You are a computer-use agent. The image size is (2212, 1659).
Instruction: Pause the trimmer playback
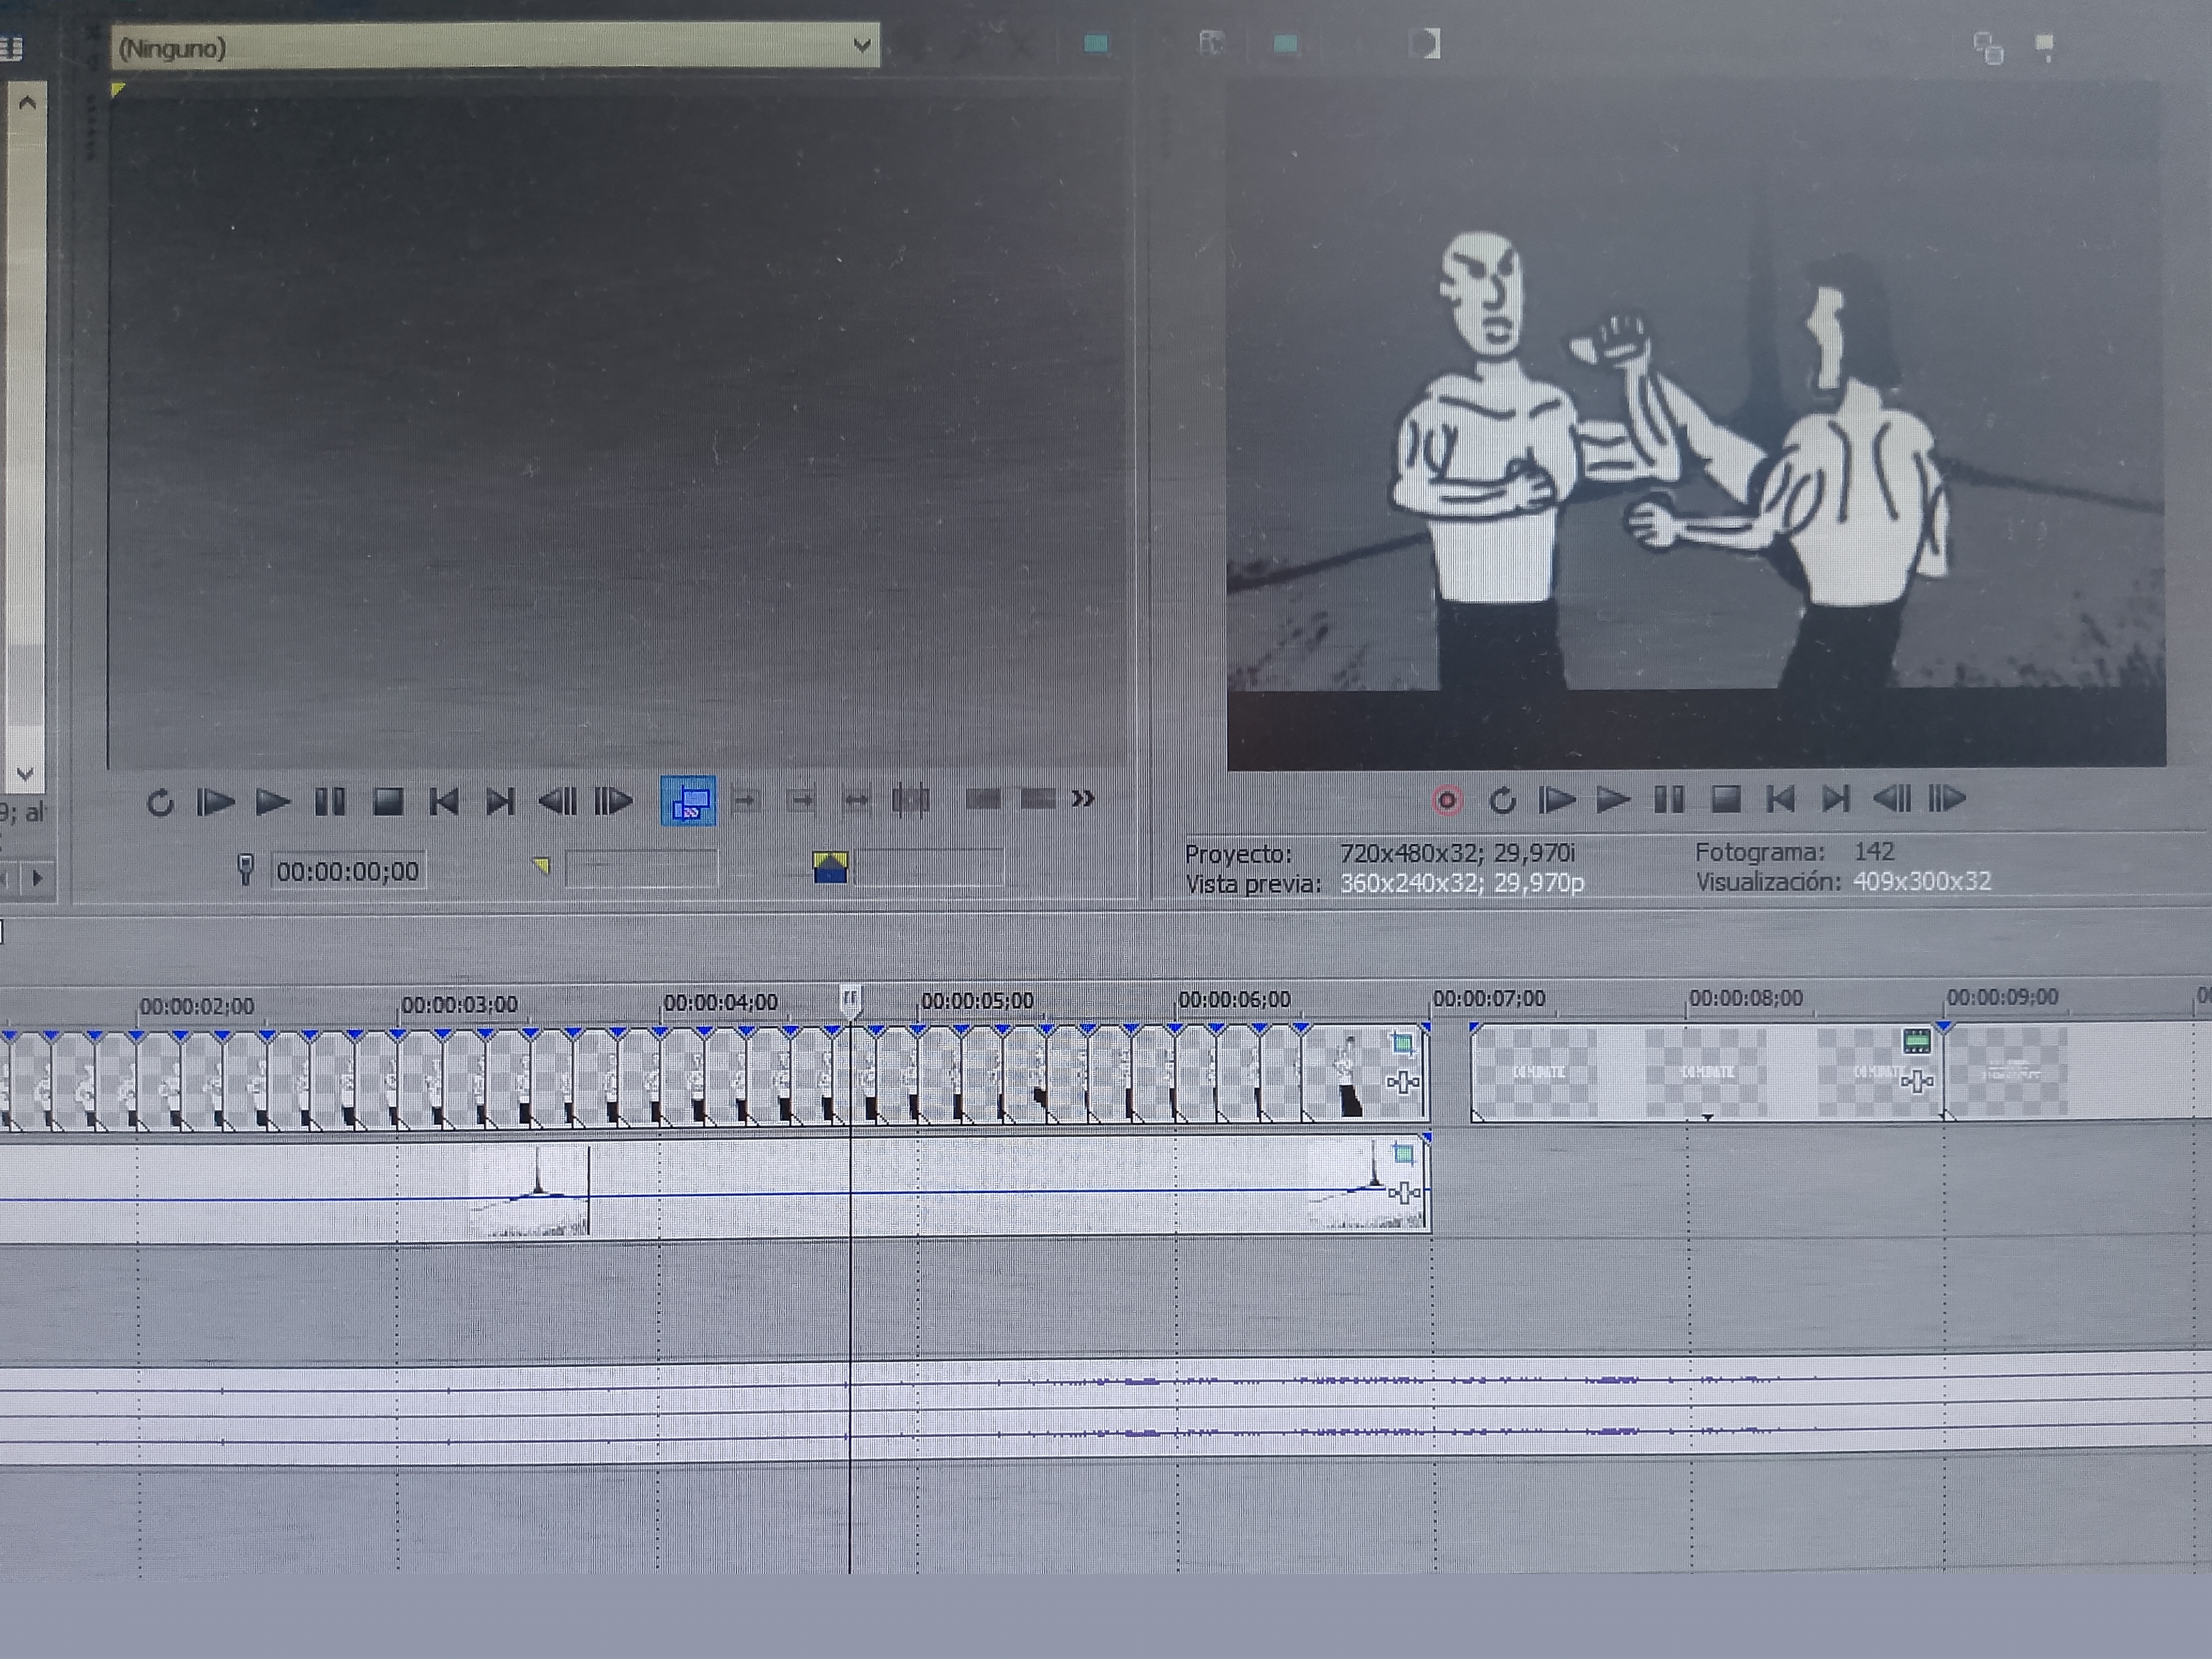330,802
